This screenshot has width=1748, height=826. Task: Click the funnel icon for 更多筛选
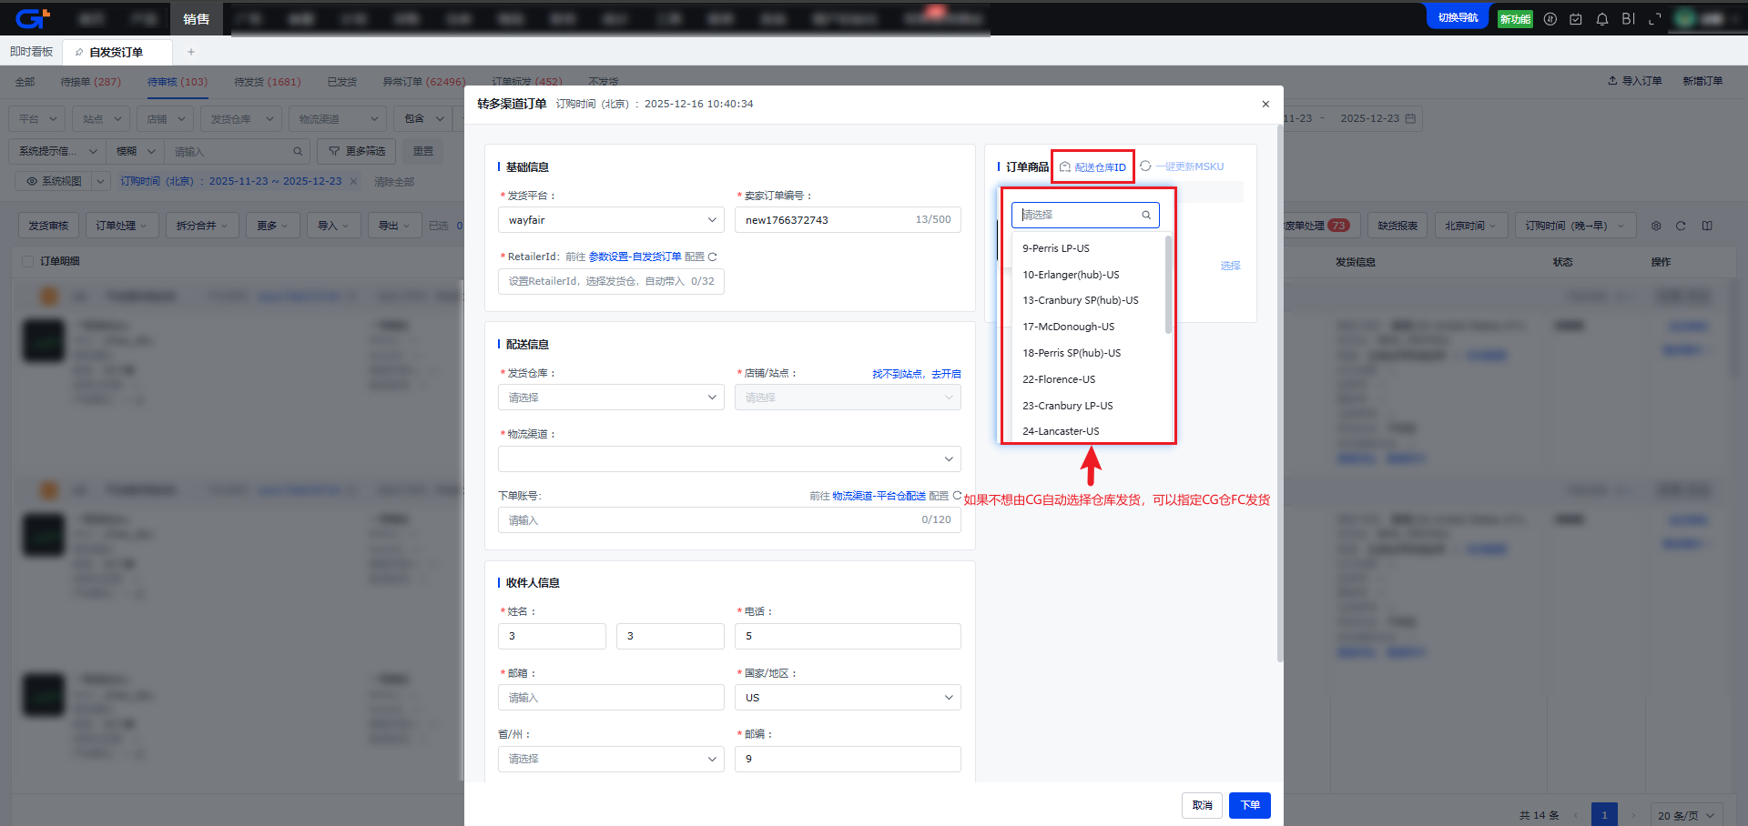tap(334, 151)
